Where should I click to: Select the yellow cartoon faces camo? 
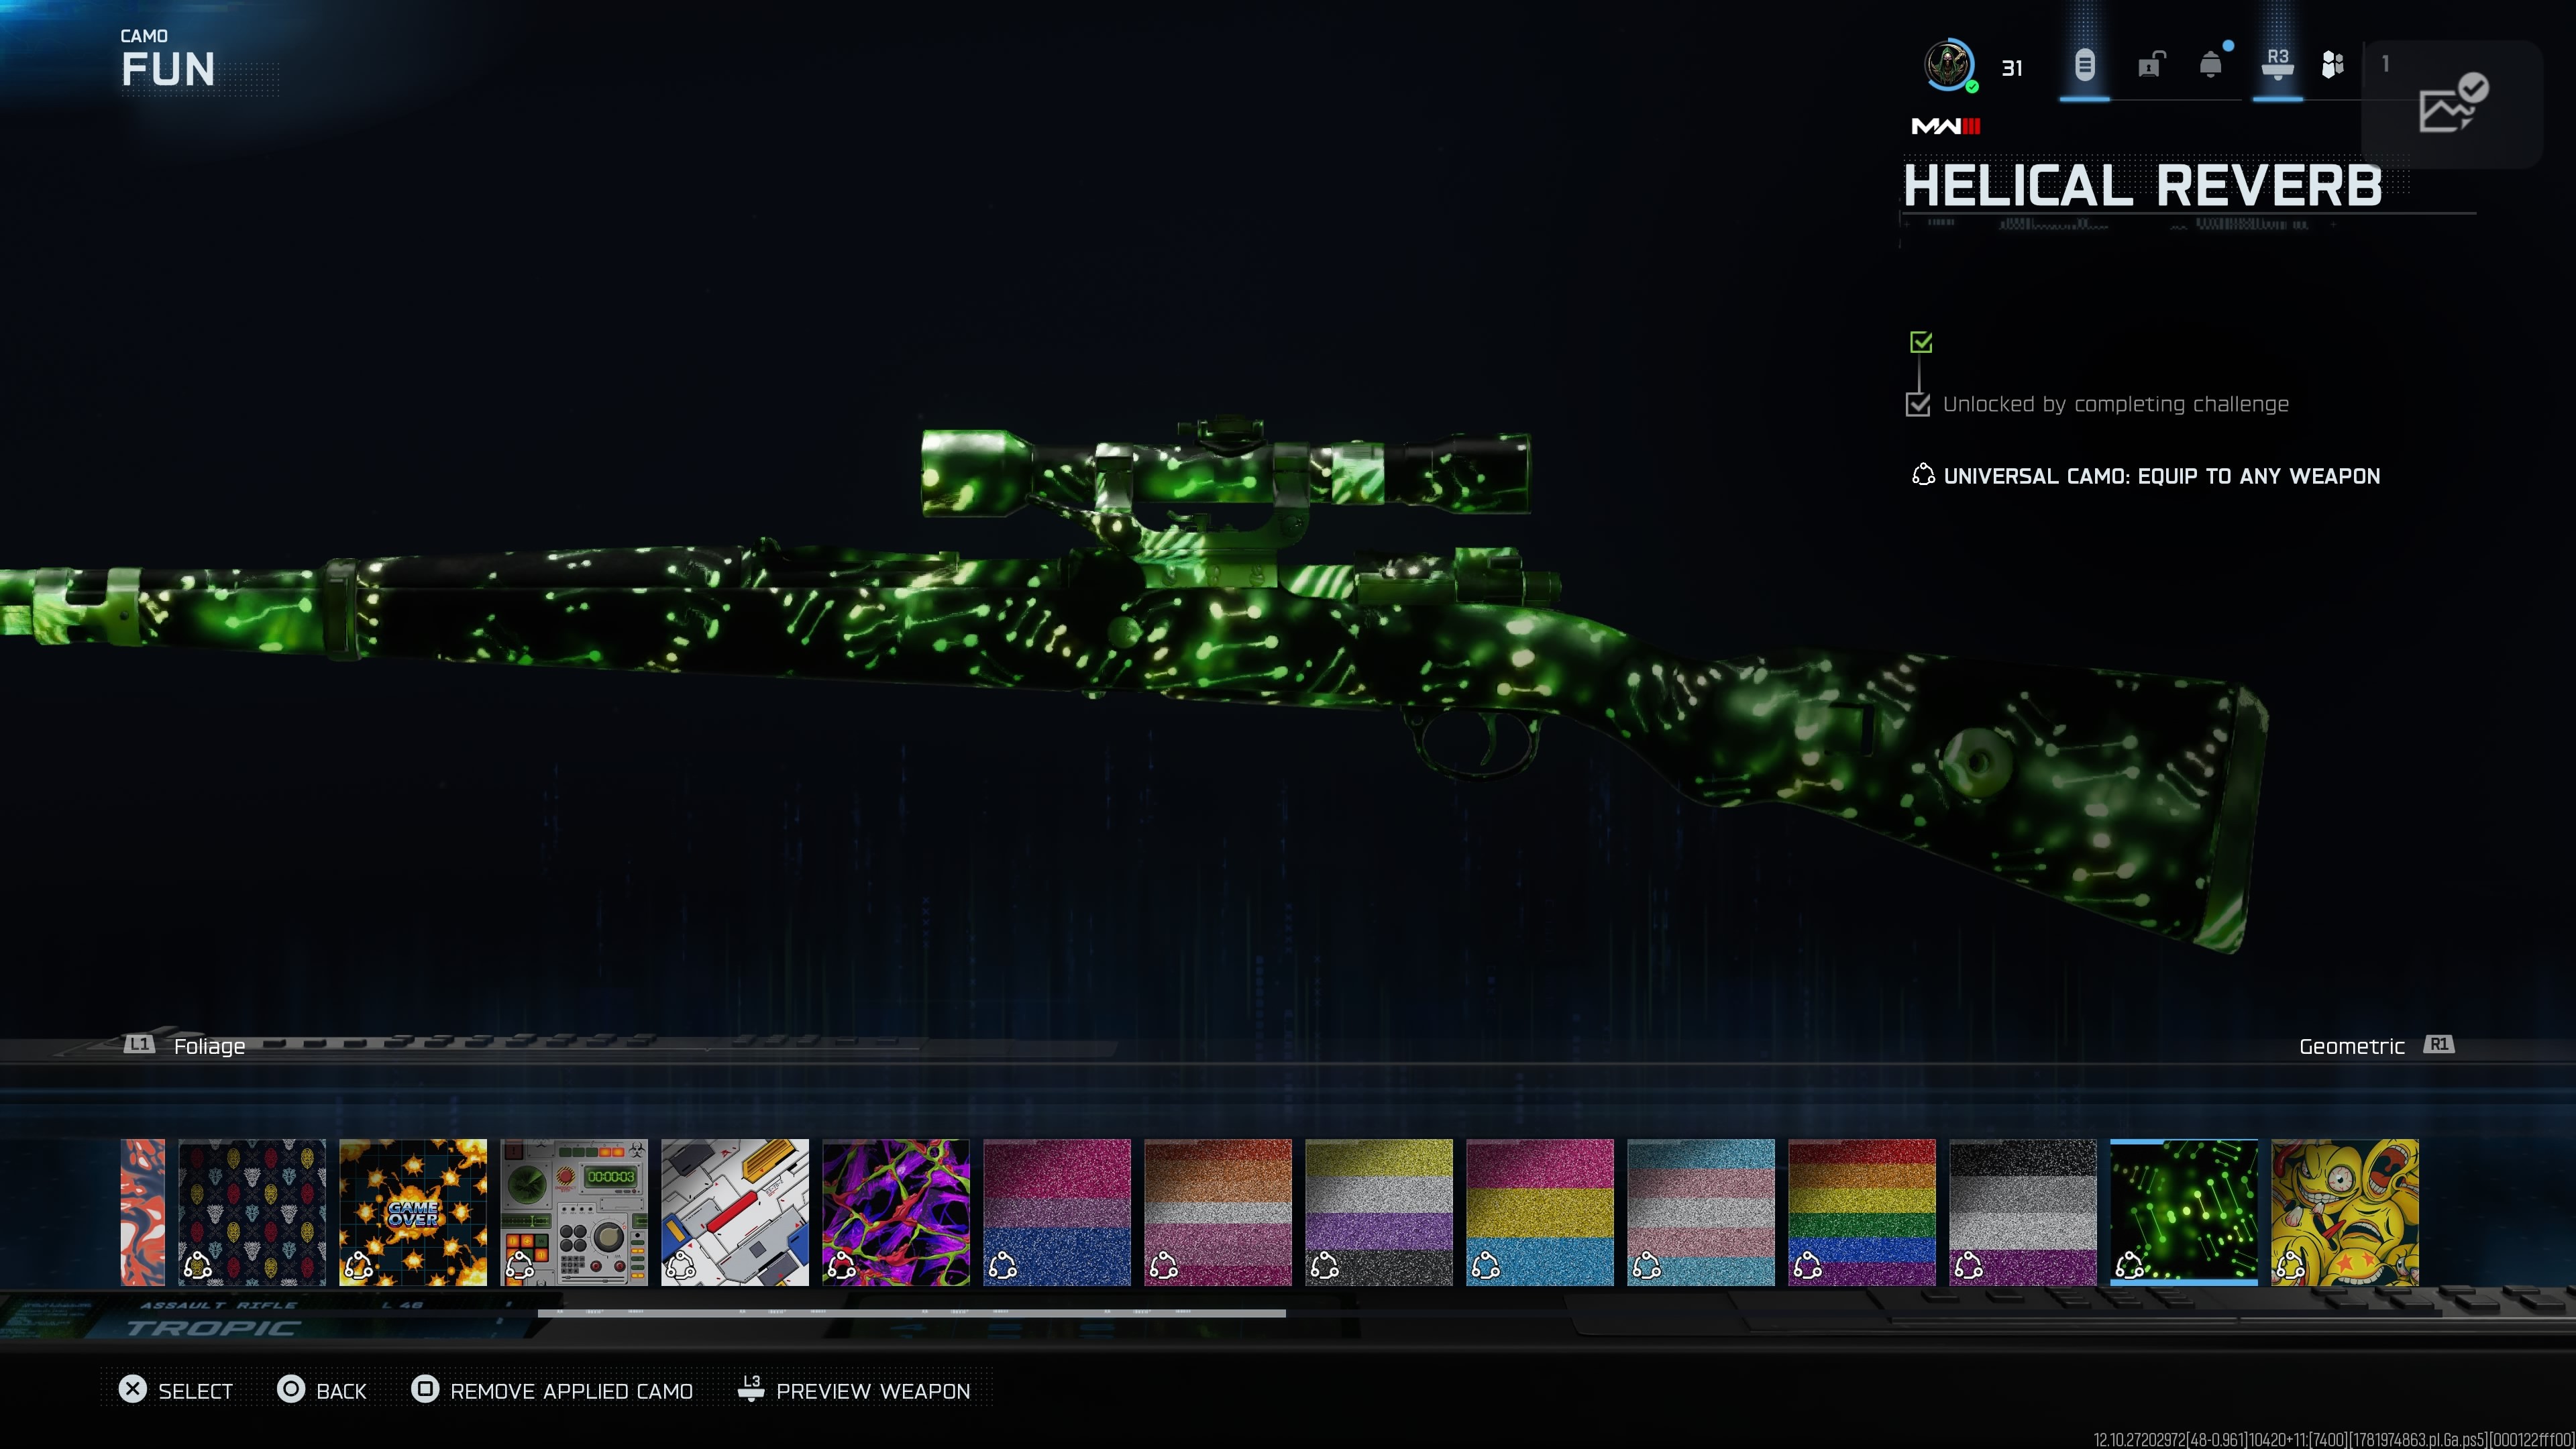(2345, 1212)
